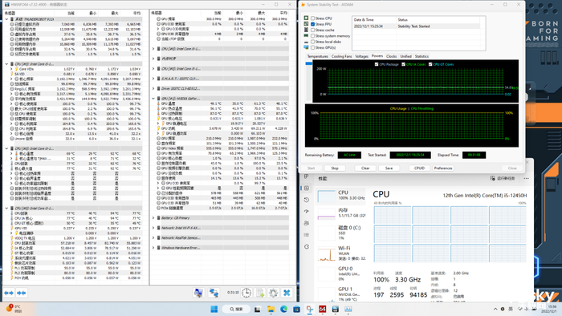Open weather widget on taskbar

[x=14, y=309]
